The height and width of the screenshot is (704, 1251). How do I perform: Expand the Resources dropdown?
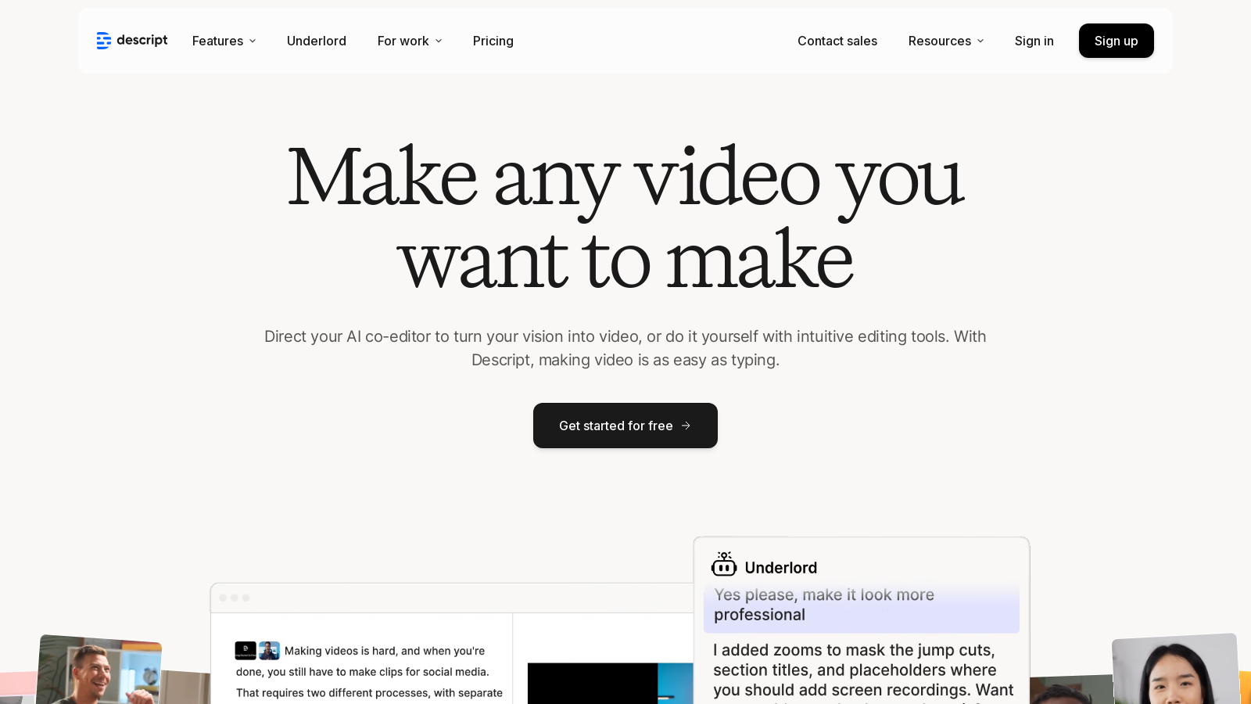coord(945,41)
